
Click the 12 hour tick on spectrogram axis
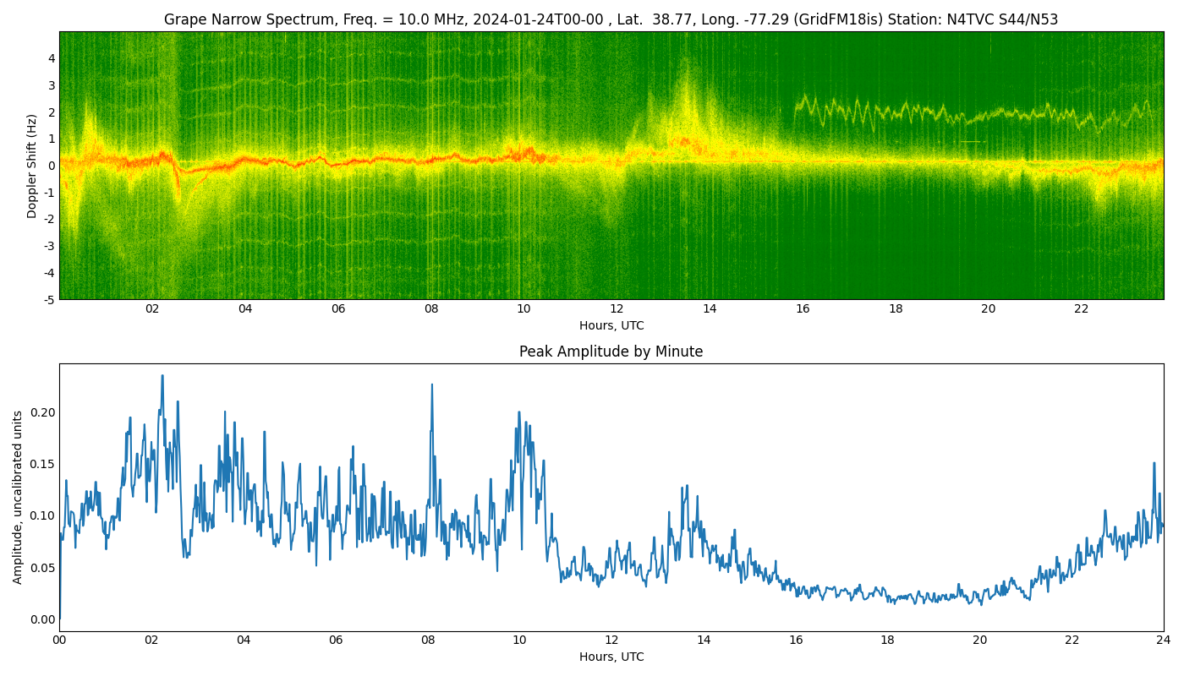617,308
